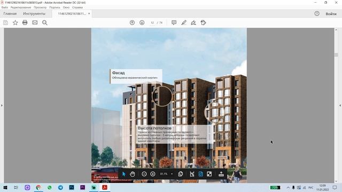This screenshot has width=342, height=192.
Task: Print the PDF using the printer icon
Action: [25, 22]
